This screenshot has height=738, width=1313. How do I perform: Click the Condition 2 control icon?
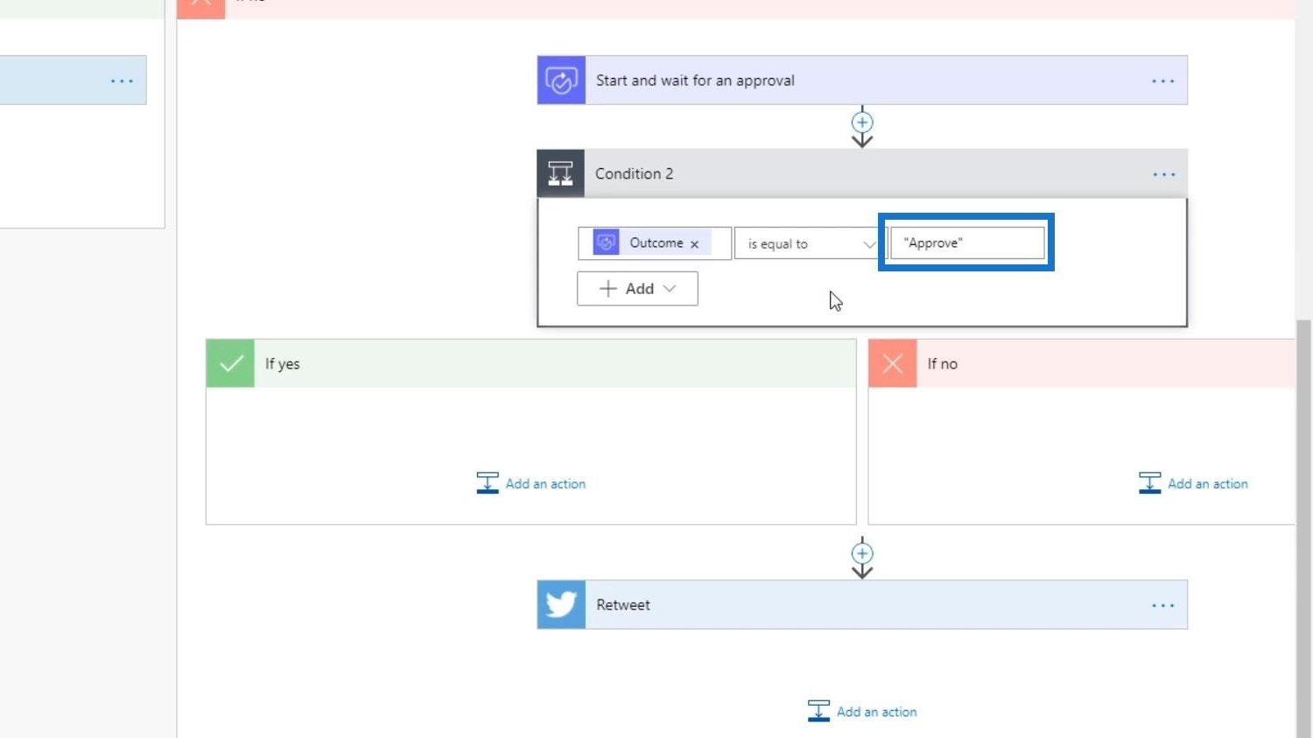click(x=560, y=173)
